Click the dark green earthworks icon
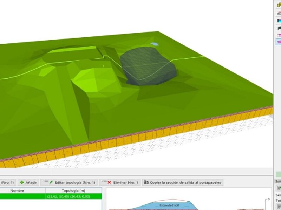 pyautogui.click(x=279, y=28)
